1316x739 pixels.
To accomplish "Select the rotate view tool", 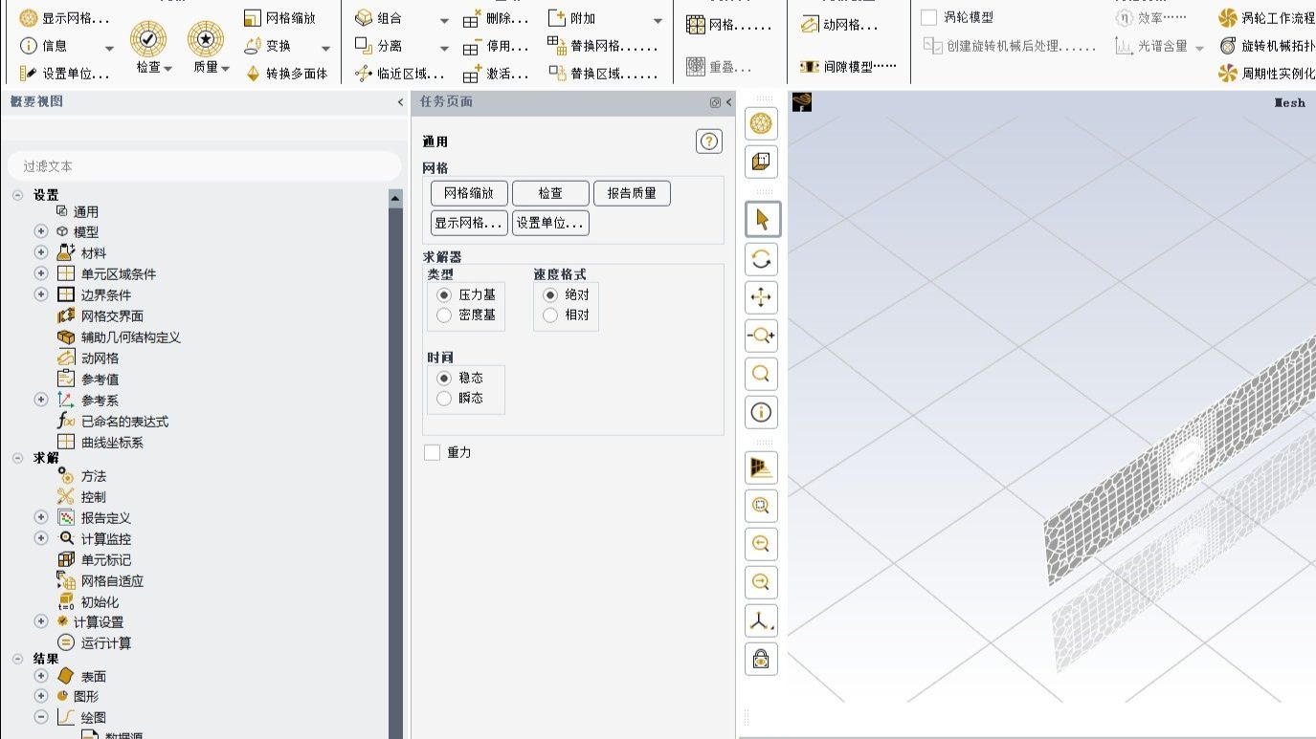I will point(762,259).
